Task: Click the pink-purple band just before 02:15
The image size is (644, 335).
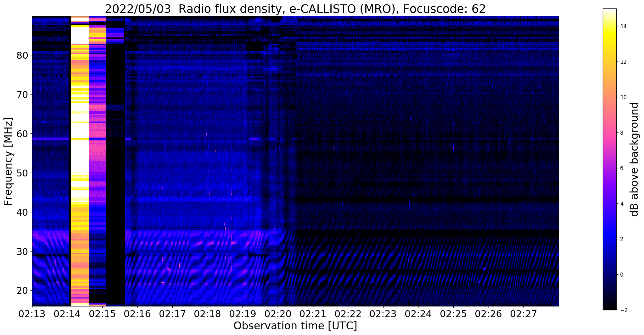Action: click(x=98, y=161)
